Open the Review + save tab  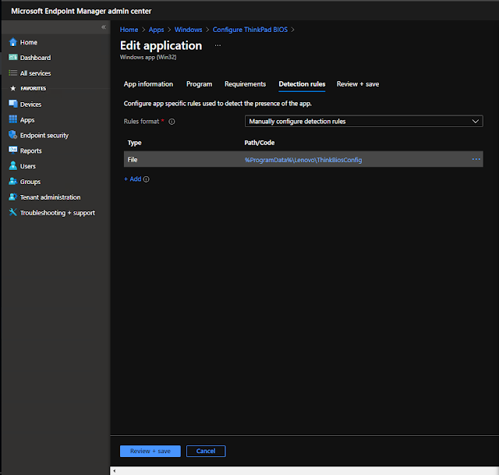click(x=358, y=84)
